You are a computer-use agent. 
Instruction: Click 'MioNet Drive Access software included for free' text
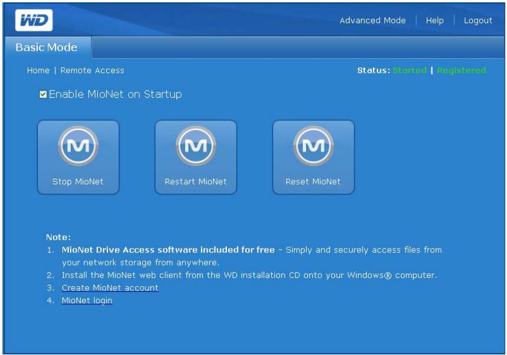168,250
